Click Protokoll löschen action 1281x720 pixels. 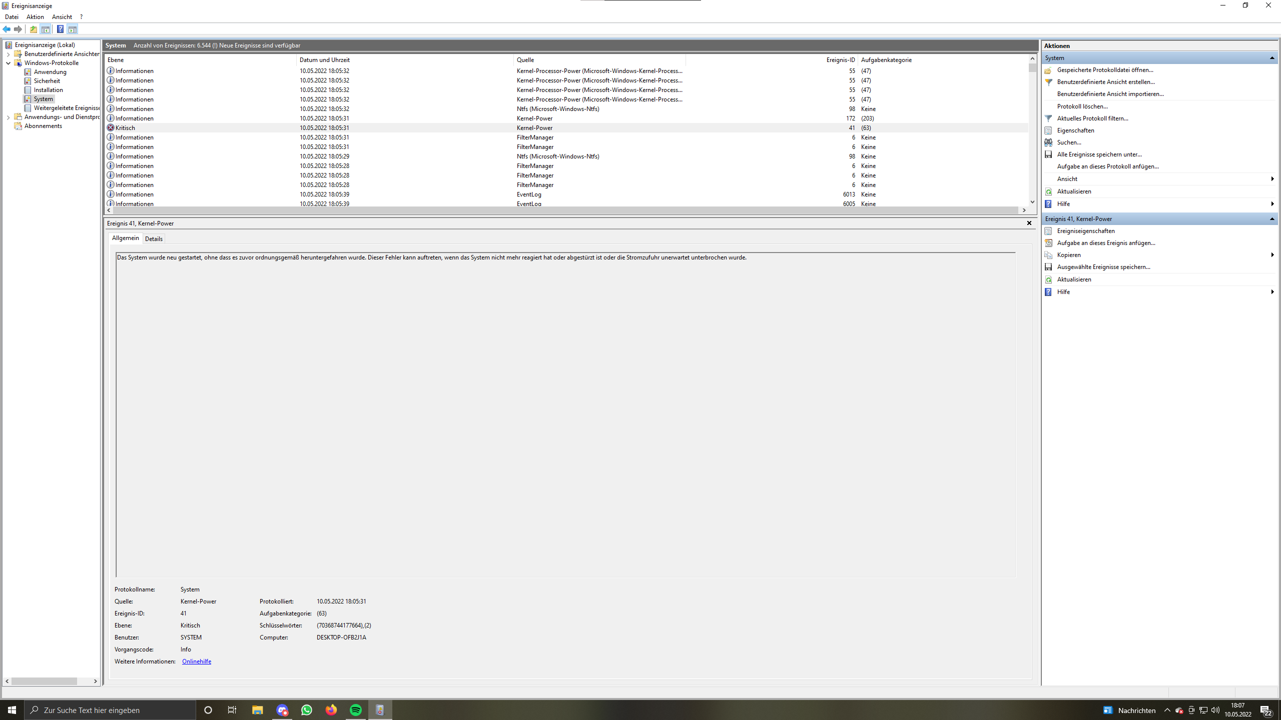1082,106
